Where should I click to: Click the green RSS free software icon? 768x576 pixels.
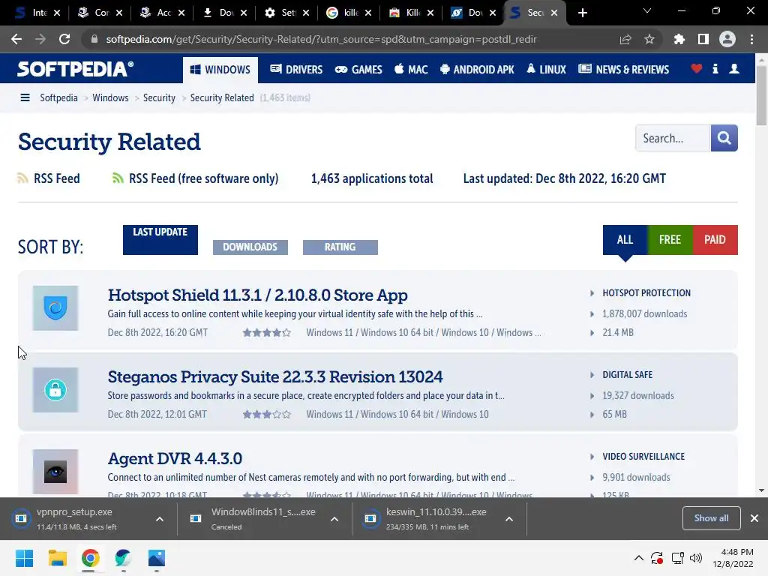pyautogui.click(x=118, y=178)
